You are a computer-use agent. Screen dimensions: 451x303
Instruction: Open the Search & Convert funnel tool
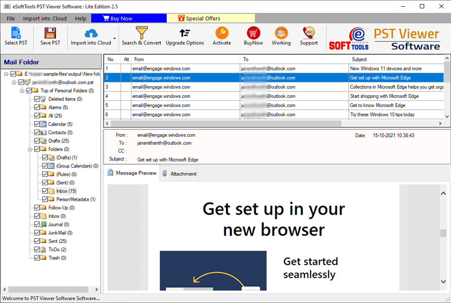tap(142, 33)
